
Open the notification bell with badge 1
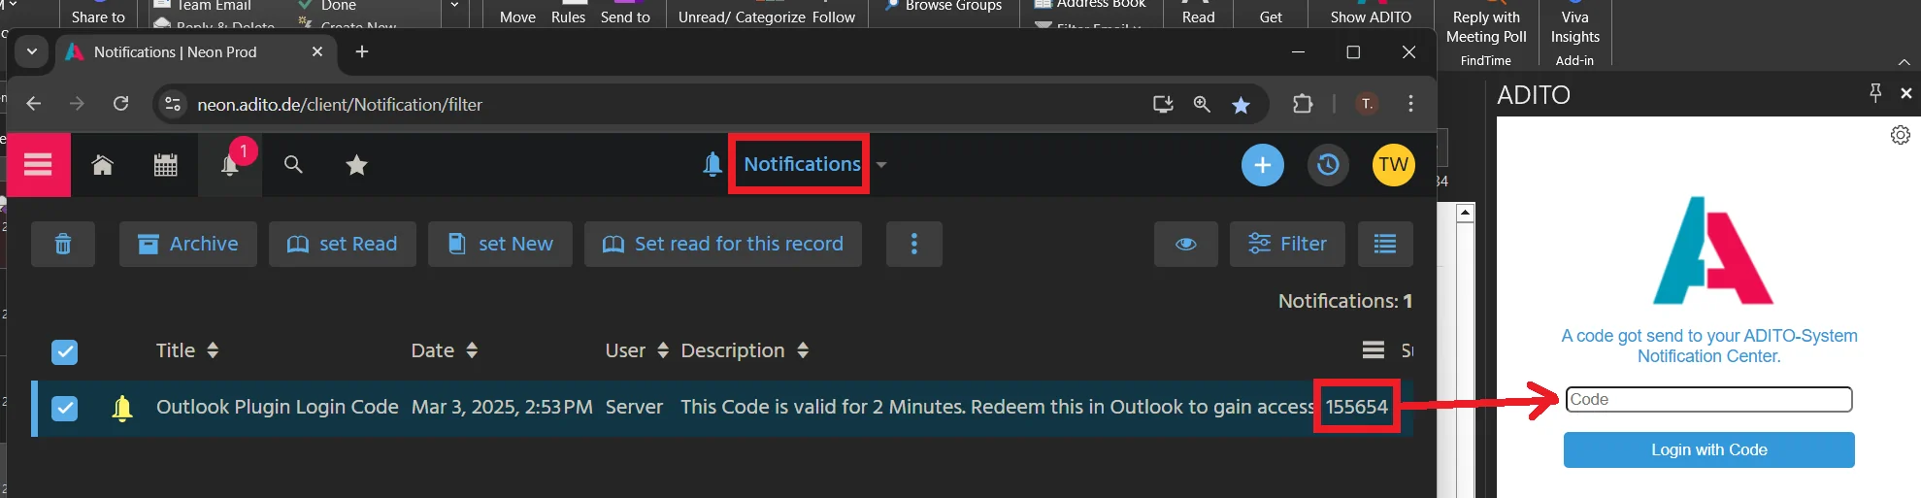(x=230, y=165)
